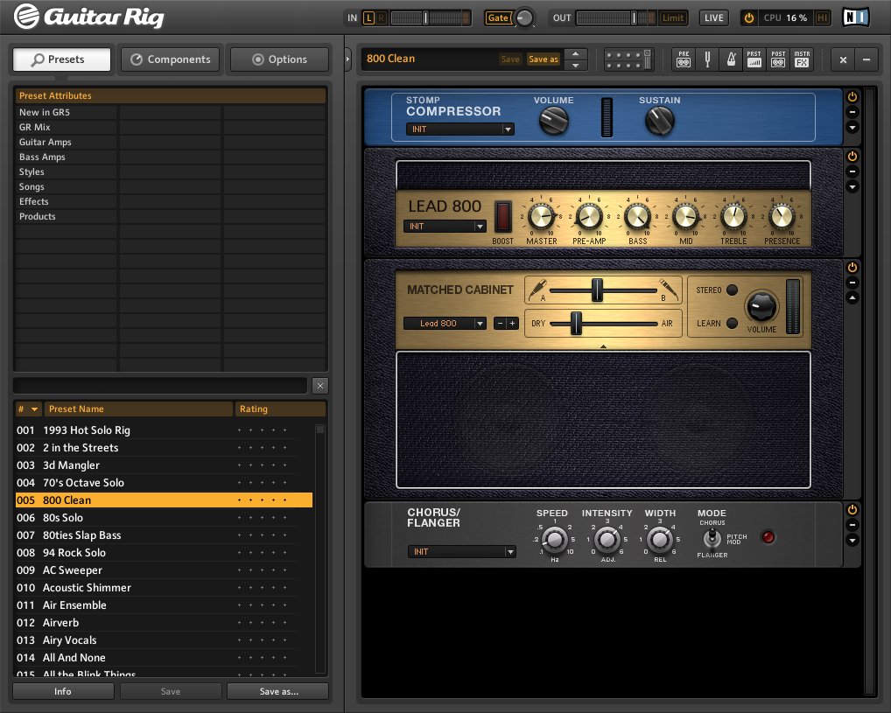
Task: Click the virtual rack kontrol icon
Action: coord(628,59)
